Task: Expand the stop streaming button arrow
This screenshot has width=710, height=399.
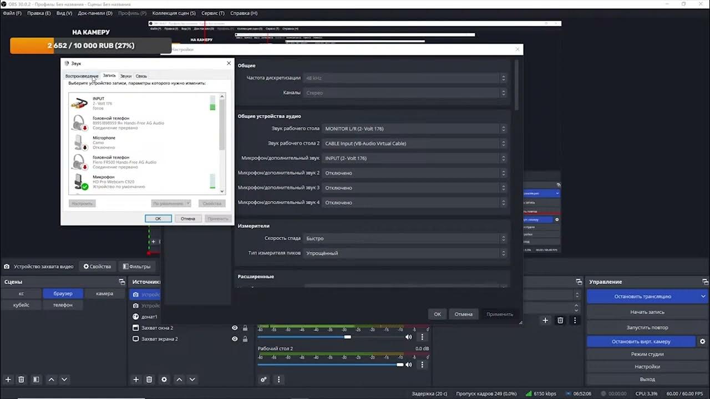Action: point(703,296)
